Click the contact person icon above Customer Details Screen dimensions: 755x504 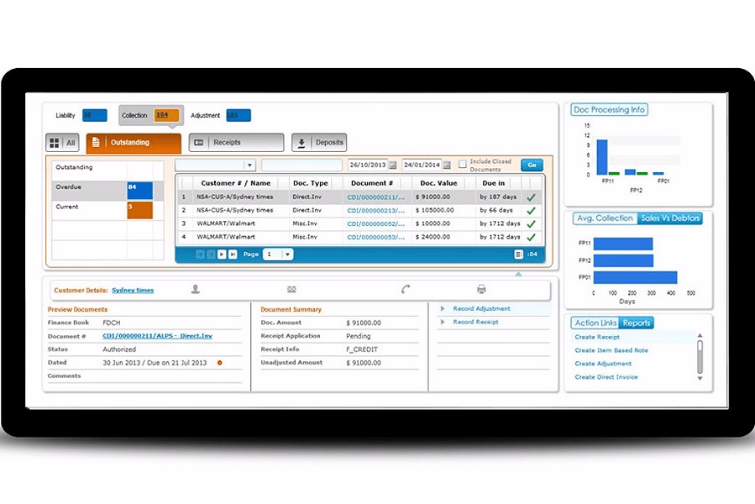[x=195, y=289]
